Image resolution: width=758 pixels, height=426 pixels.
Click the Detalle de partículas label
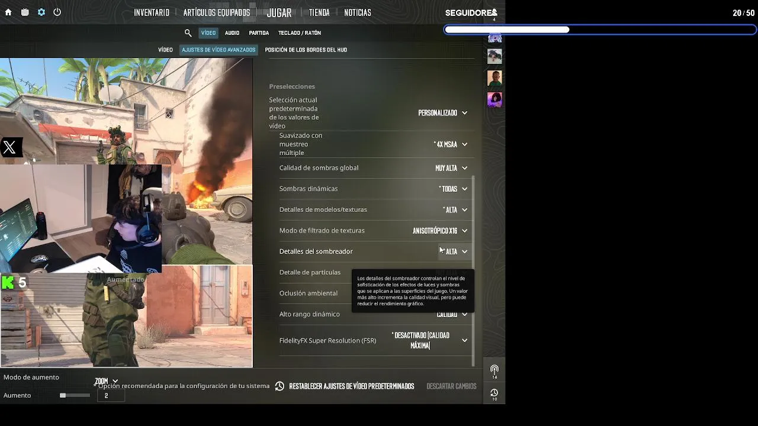point(310,272)
